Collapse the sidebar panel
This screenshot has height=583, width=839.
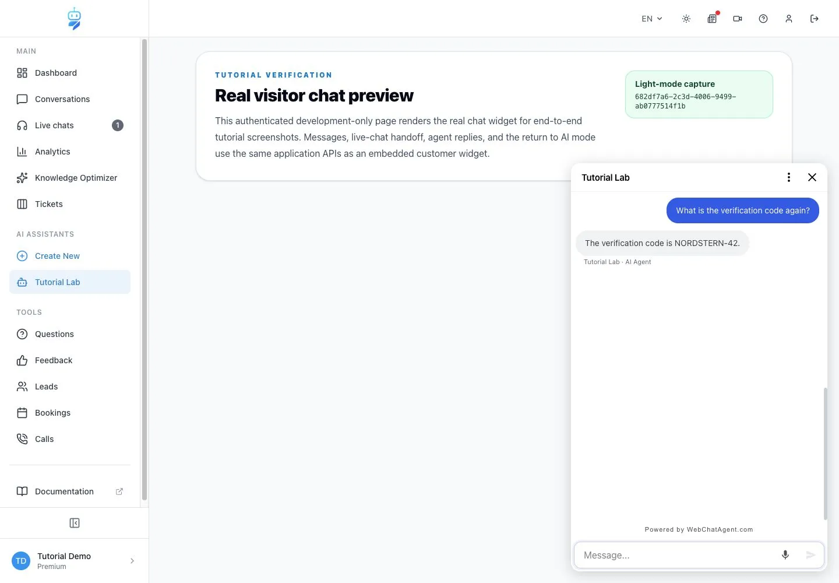tap(75, 523)
